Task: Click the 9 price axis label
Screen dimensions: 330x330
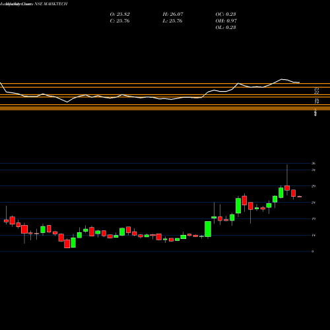Action: pos(313,251)
